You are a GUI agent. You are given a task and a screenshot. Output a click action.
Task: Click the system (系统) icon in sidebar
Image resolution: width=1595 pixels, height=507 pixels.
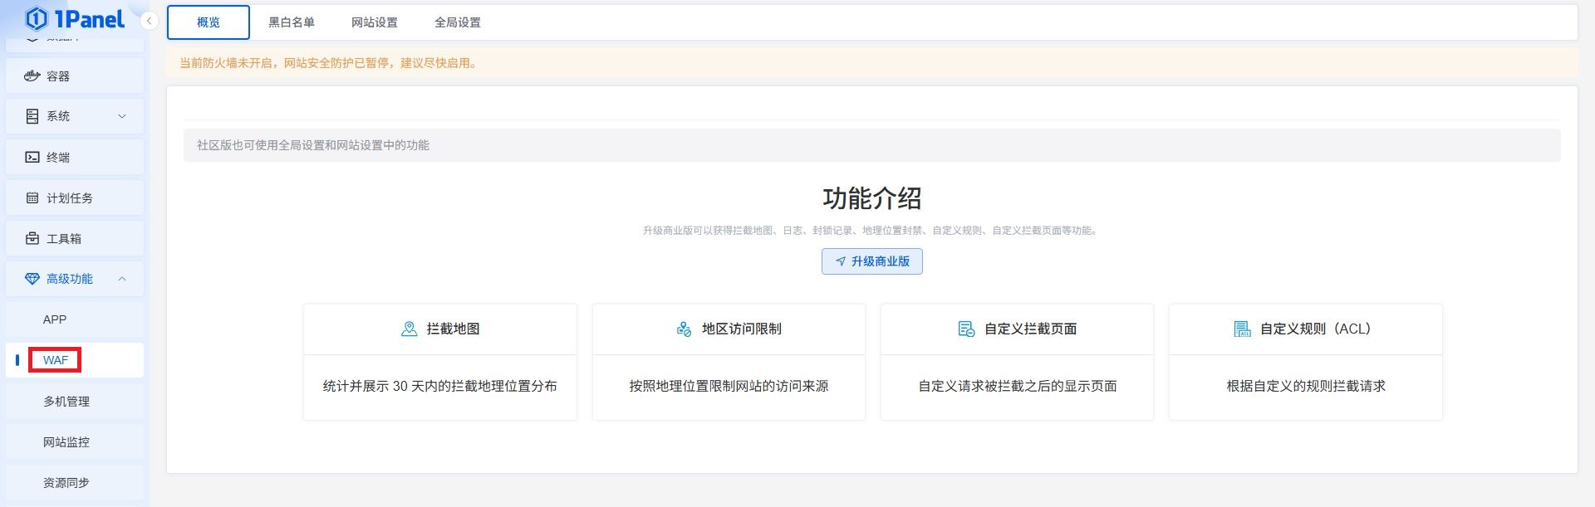[32, 116]
